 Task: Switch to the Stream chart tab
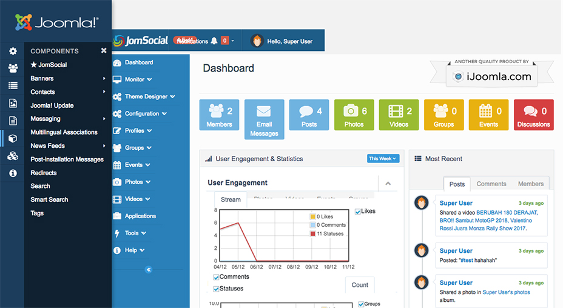click(x=231, y=199)
